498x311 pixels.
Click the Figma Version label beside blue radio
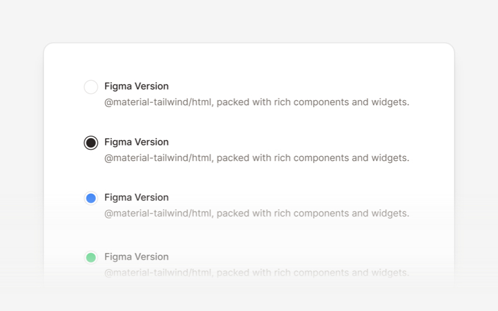coord(136,198)
